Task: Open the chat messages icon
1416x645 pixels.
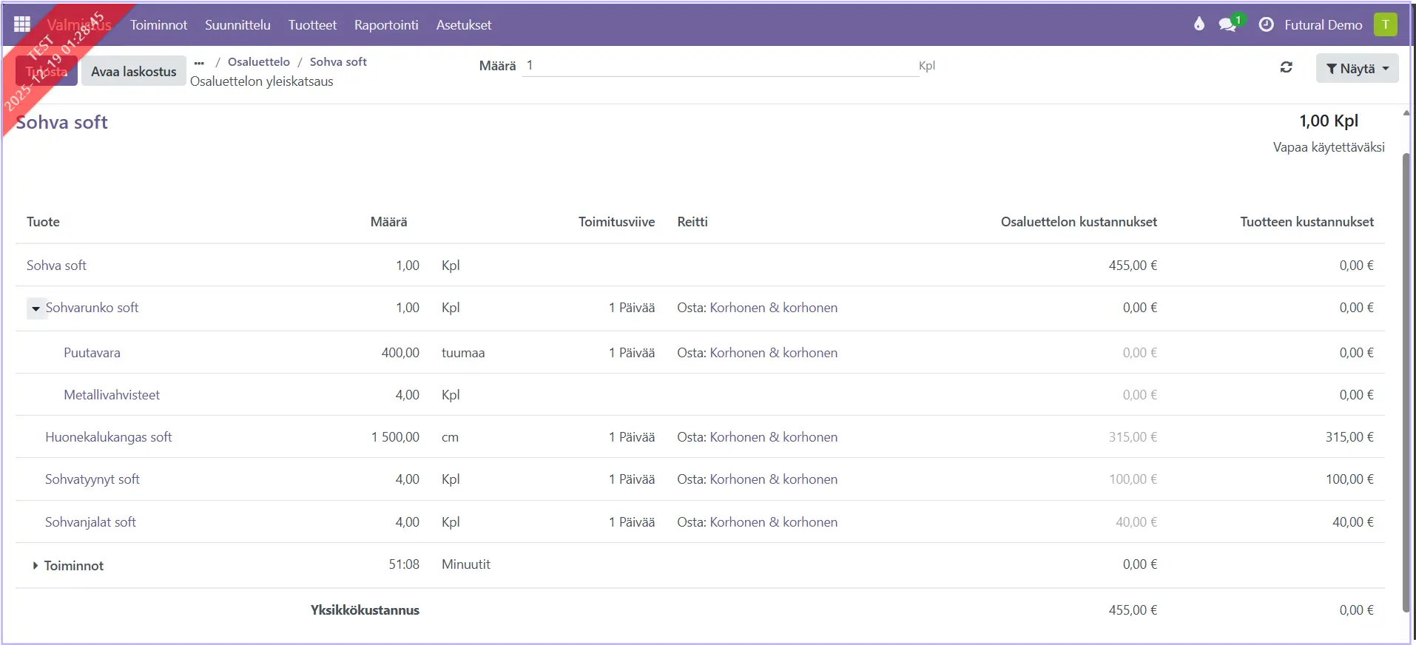Action: (1228, 24)
